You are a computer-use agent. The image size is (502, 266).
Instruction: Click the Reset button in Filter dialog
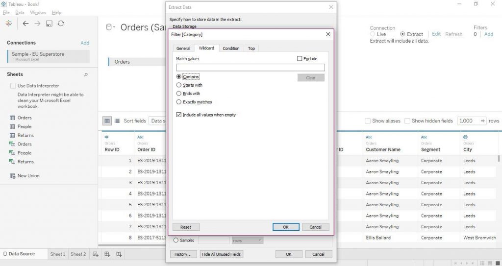(186, 227)
